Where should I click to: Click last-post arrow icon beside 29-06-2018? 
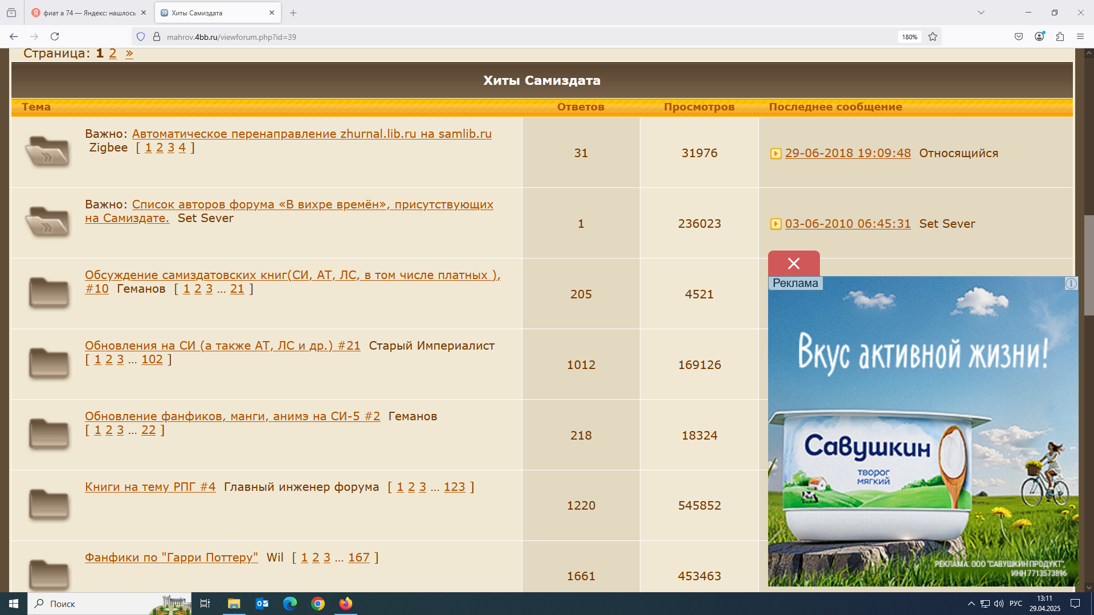point(775,154)
